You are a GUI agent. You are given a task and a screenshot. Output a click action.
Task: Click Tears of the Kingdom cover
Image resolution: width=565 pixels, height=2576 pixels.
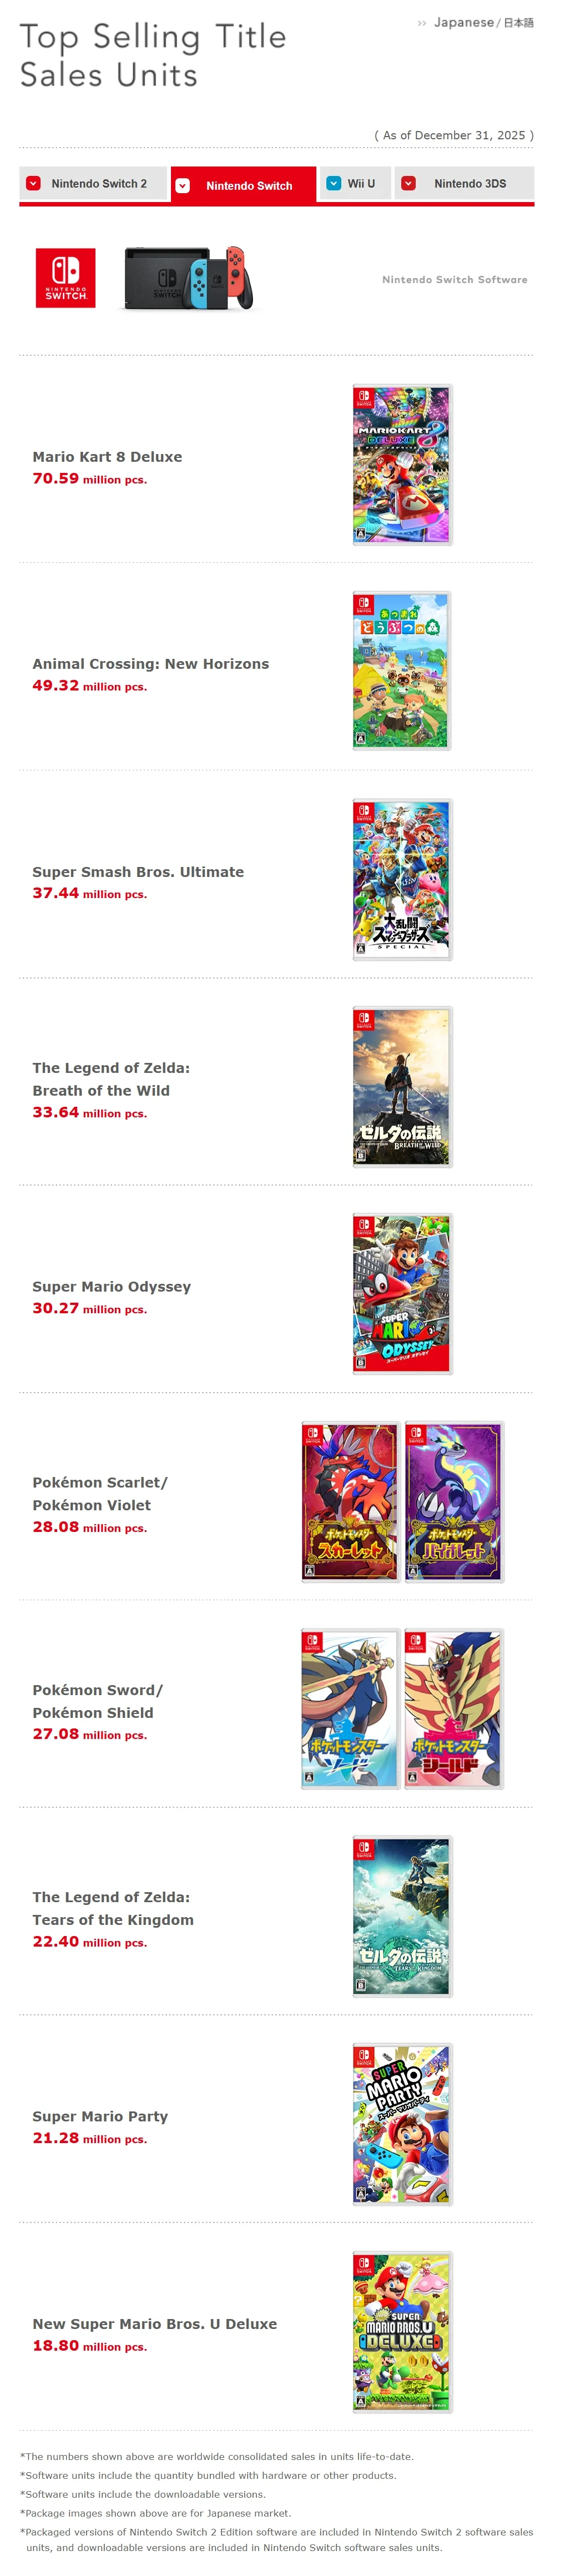pos(402,1917)
